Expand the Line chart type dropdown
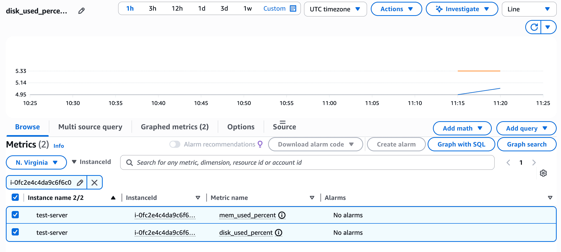Image resolution: width=561 pixels, height=252 pixels. tap(529, 9)
